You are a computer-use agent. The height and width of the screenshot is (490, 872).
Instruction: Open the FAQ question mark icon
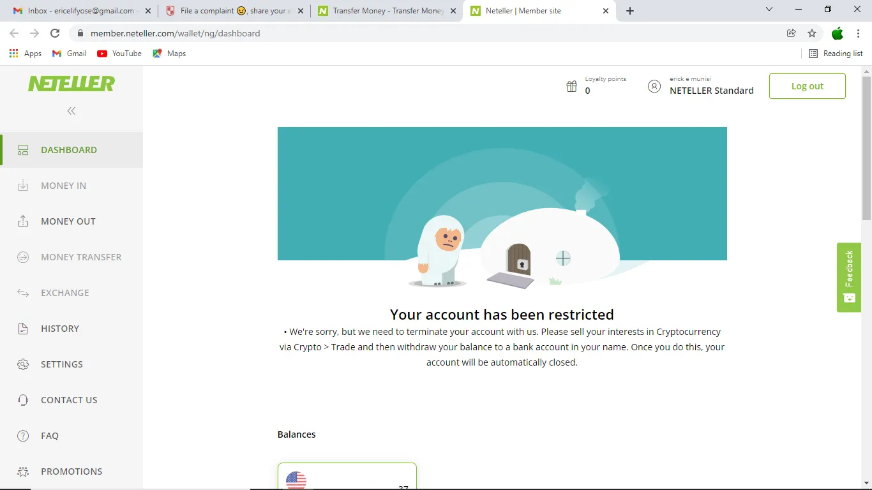[x=23, y=436]
